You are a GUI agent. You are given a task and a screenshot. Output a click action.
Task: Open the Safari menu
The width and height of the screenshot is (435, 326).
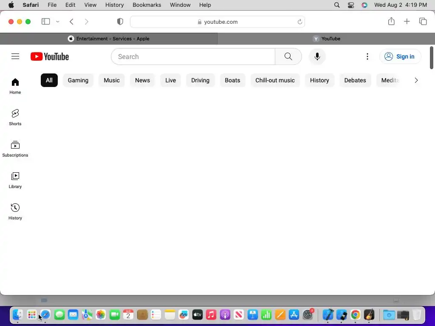31,5
